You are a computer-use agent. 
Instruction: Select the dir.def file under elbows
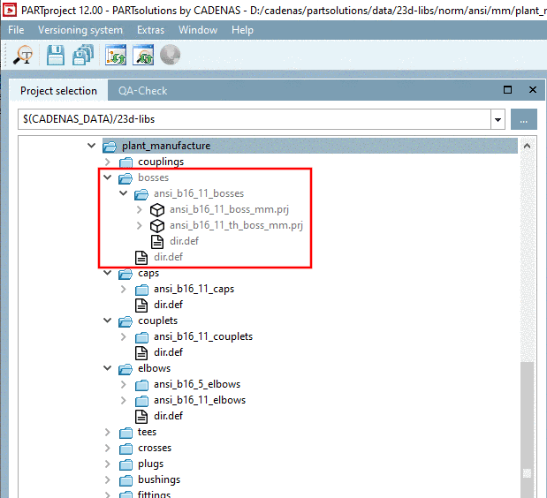168,416
